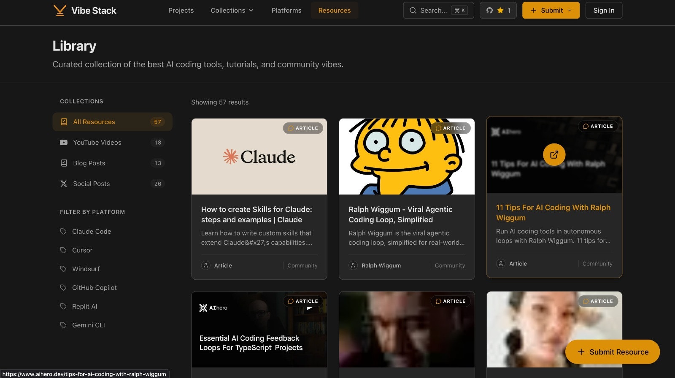Click the ARTICLE badge on Claude card
The image size is (675, 378).
point(303,128)
